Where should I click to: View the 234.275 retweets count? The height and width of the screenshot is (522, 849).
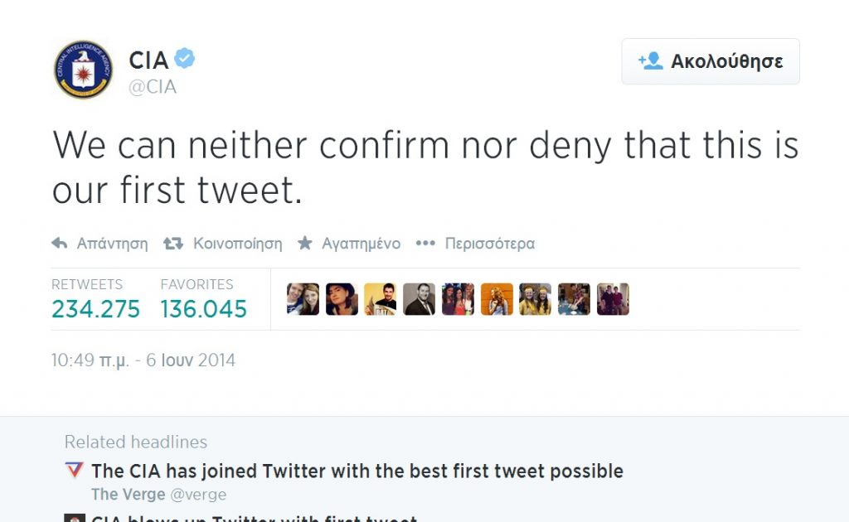(95, 309)
